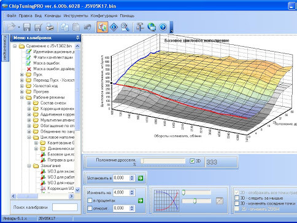Screen dimensions: 297x223
Task: Collapse the Цикловое наполнение folder
Action: coord(29,138)
